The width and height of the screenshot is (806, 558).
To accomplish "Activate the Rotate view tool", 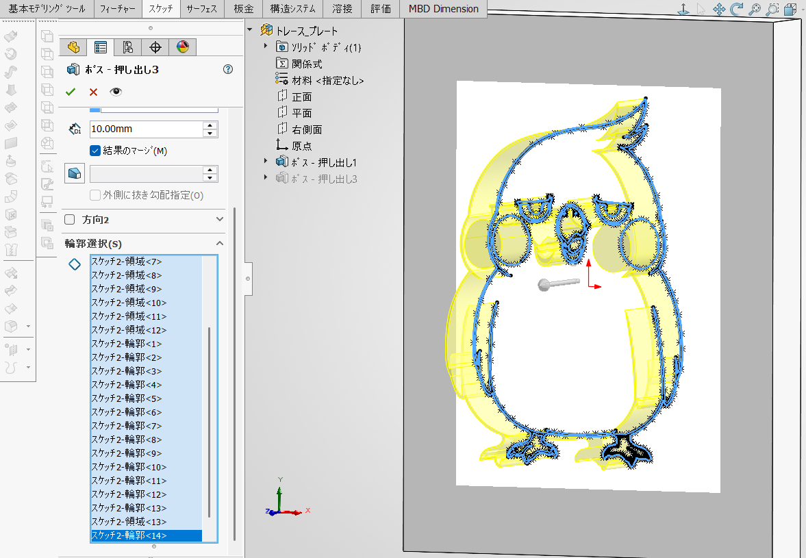I will (x=737, y=10).
